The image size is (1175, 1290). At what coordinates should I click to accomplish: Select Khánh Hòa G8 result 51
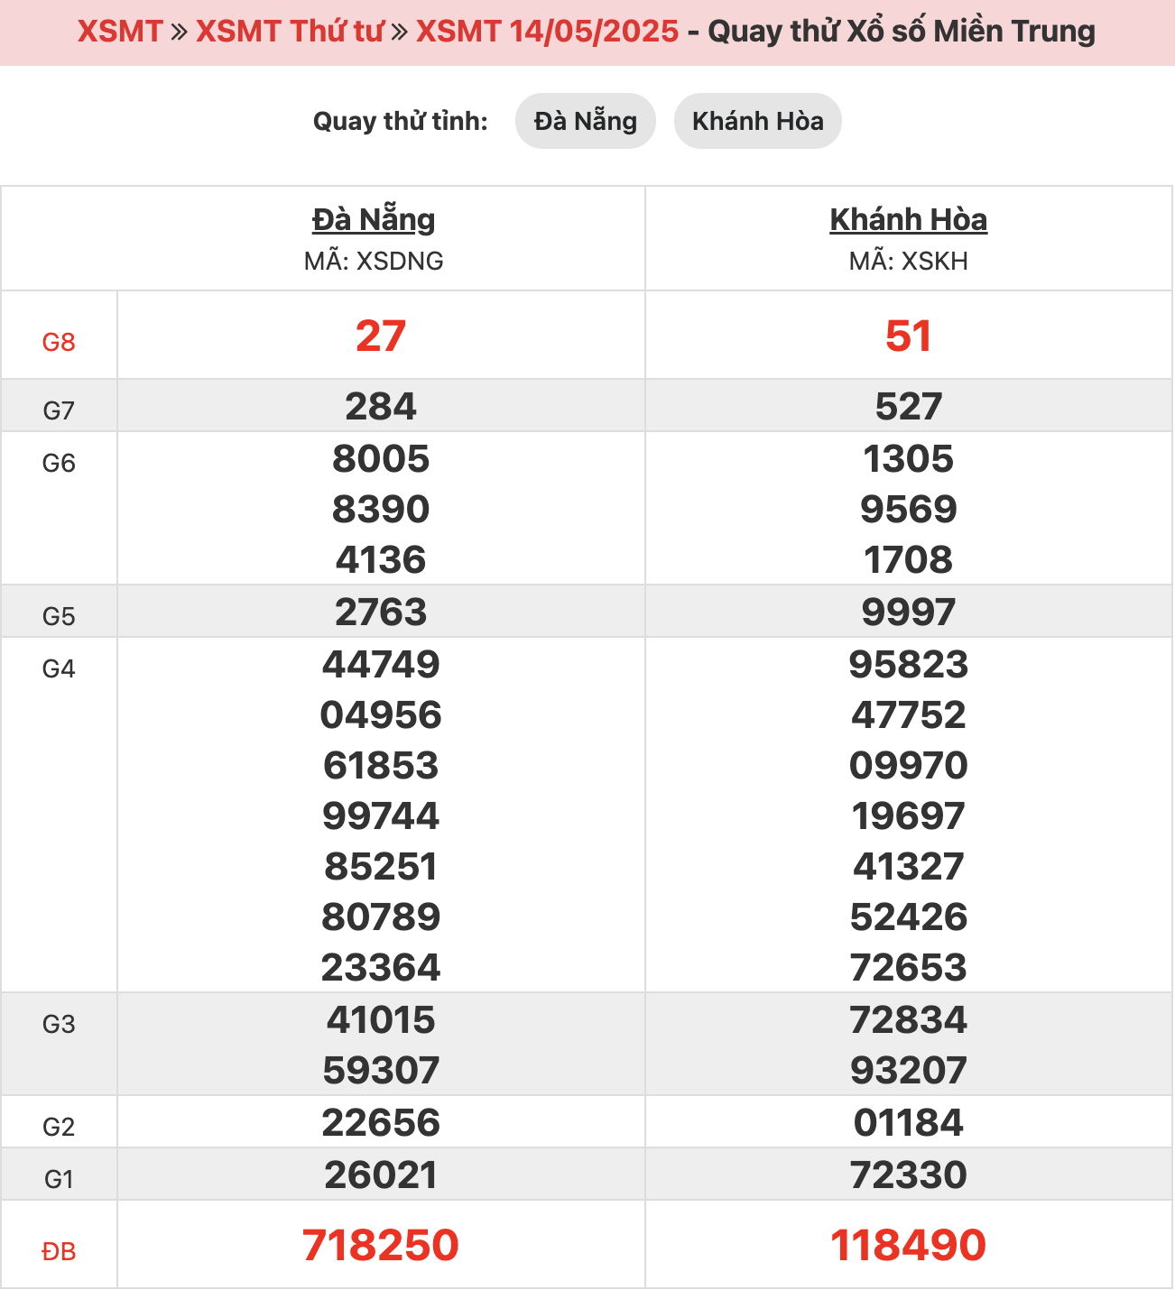pos(908,336)
